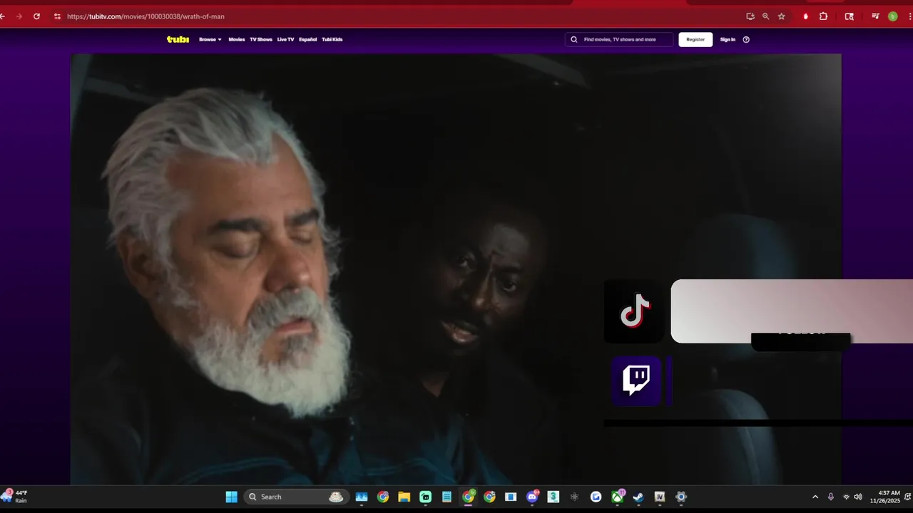Reload the browser page
This screenshot has height=513, width=913.
(x=36, y=16)
